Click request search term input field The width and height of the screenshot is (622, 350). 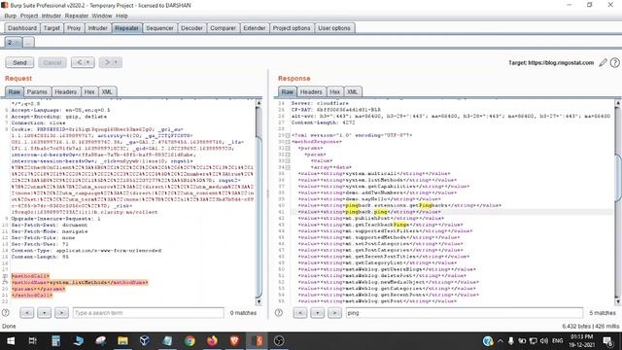(x=149, y=313)
